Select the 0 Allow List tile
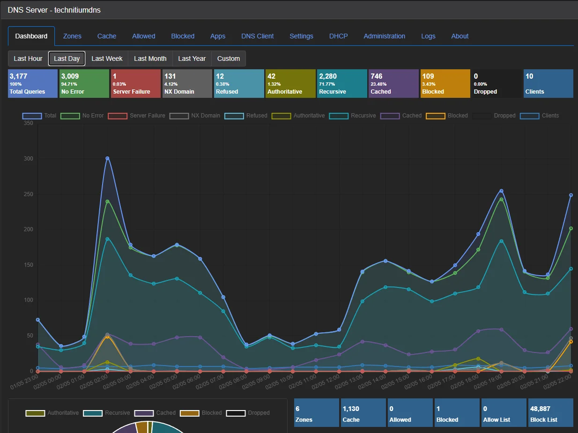578x433 pixels. tap(504, 413)
